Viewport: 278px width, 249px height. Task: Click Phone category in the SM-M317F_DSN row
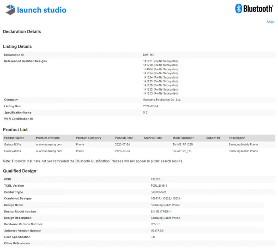[x=80, y=145]
